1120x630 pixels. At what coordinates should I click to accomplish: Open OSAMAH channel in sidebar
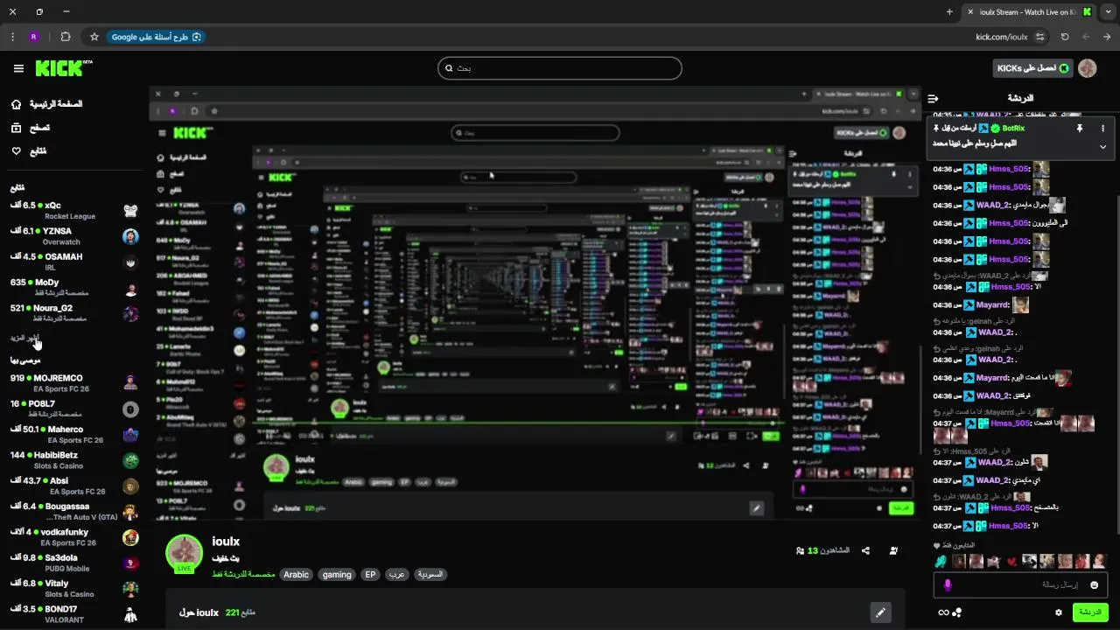(74, 262)
